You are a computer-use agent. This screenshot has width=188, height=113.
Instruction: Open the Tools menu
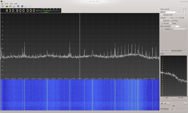(x=6, y=4)
